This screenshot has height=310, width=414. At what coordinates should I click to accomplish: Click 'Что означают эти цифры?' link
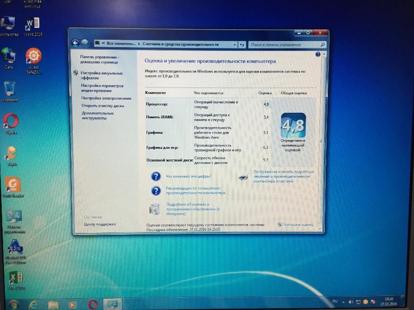click(189, 176)
